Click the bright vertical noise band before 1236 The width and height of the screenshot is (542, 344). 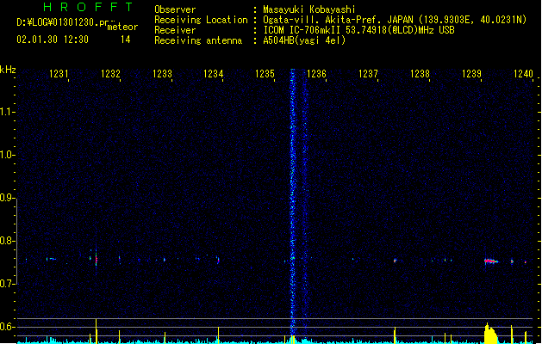point(292,204)
